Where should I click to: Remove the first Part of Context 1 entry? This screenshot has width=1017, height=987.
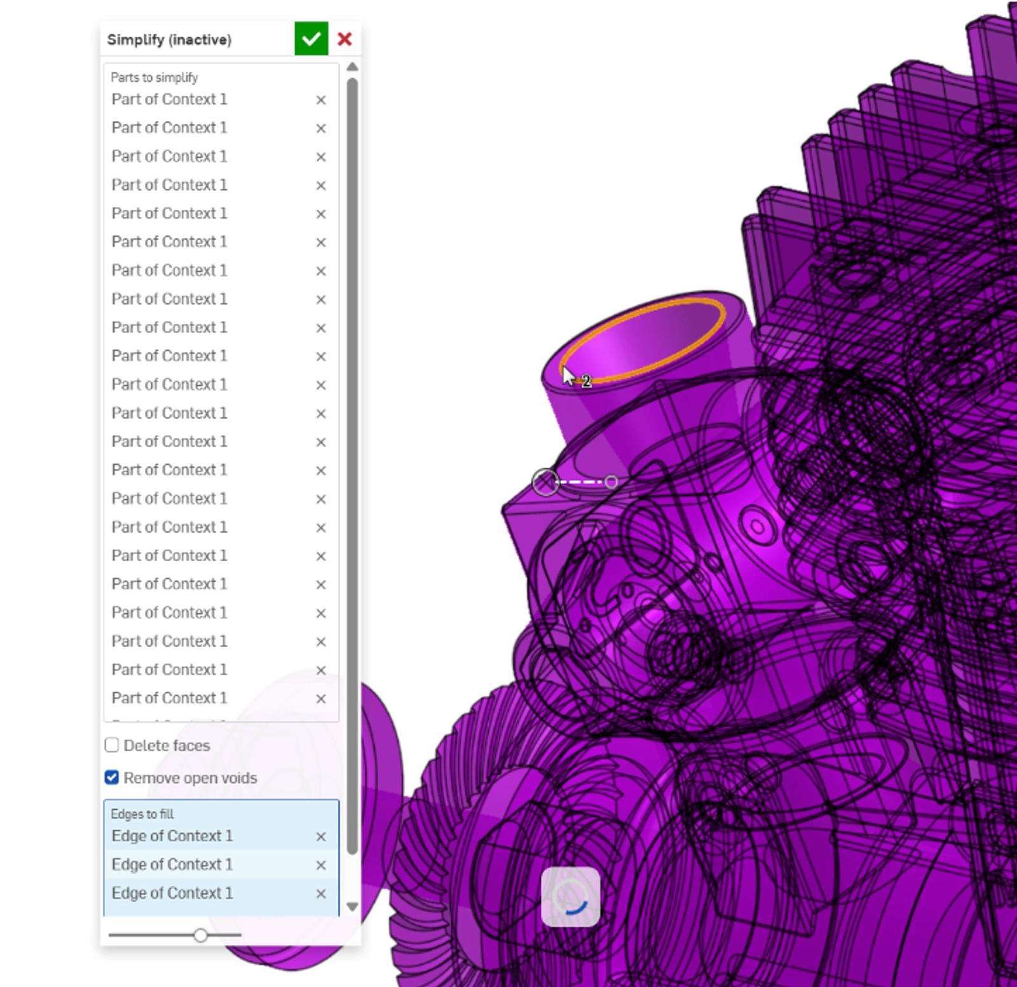321,100
